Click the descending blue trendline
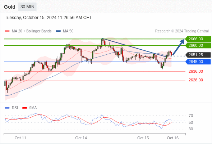Image resolution: width=212 pixels, height=144 pixels. coord(134,48)
